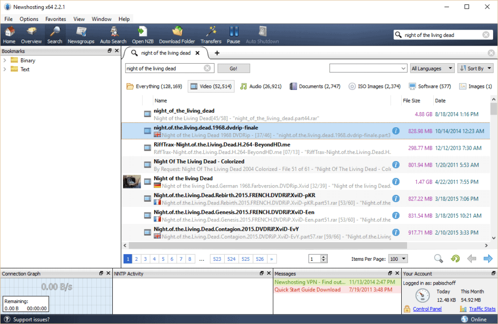Expand the Text bookmarks folder
The height and width of the screenshot is (324, 498).
(x=5, y=69)
